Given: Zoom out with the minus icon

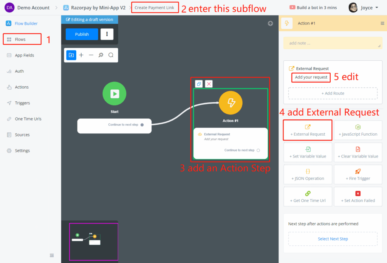Looking at the screenshot, I should tap(91, 55).
